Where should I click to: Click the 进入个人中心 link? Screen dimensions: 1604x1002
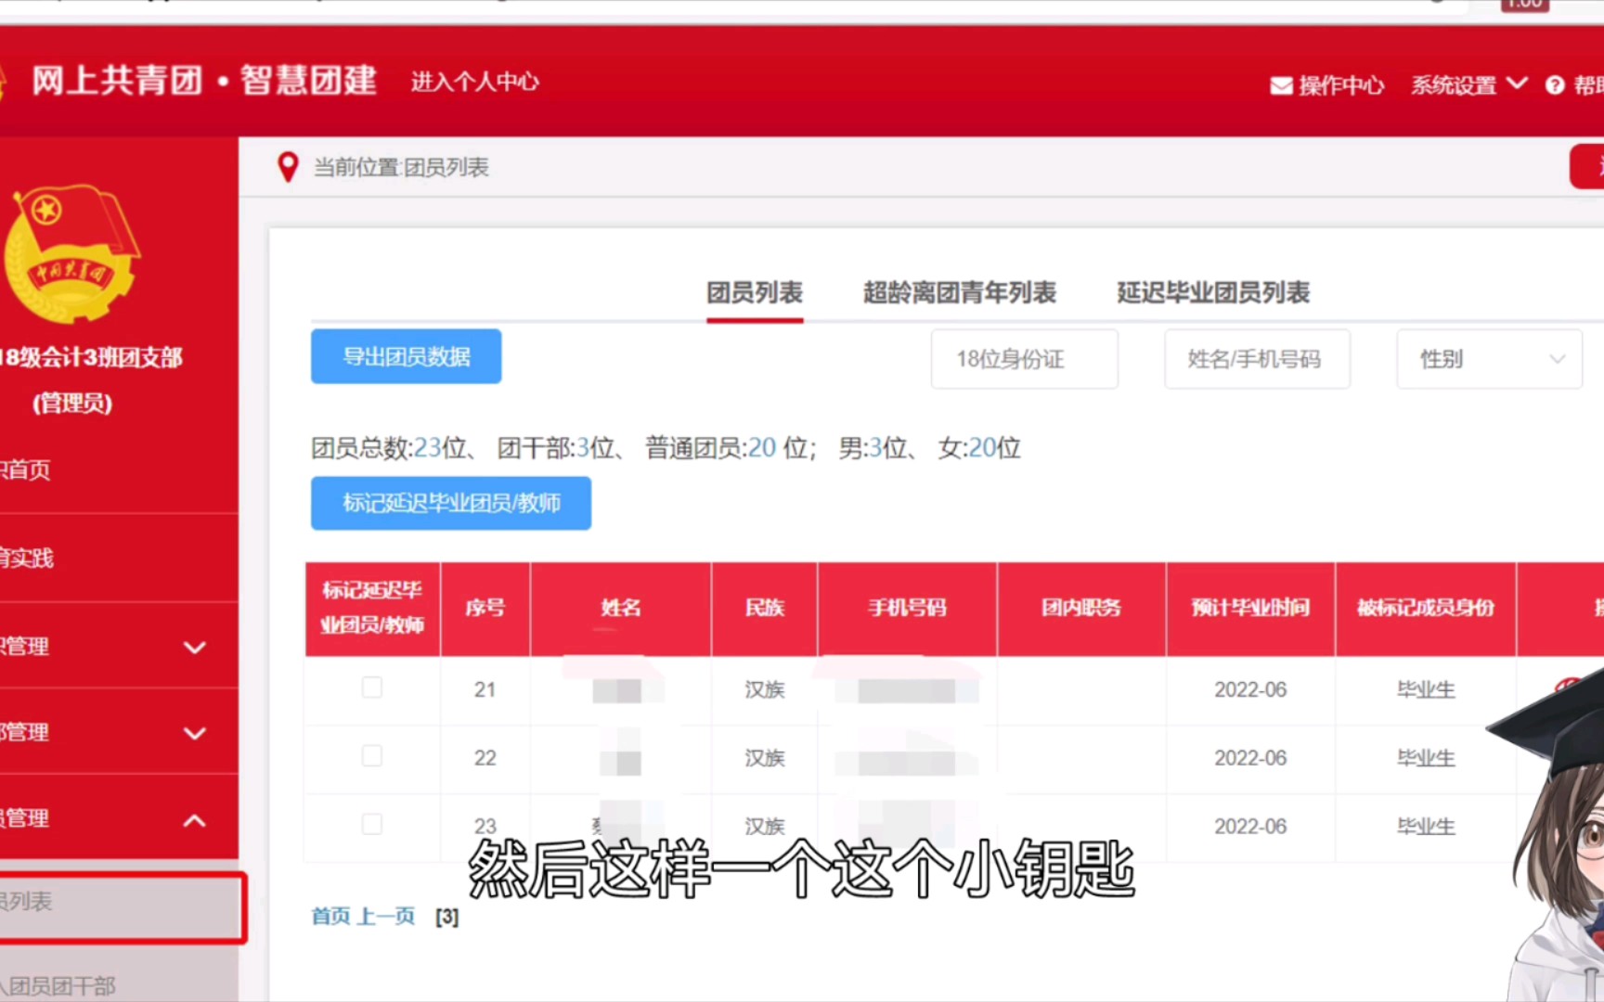coord(474,82)
